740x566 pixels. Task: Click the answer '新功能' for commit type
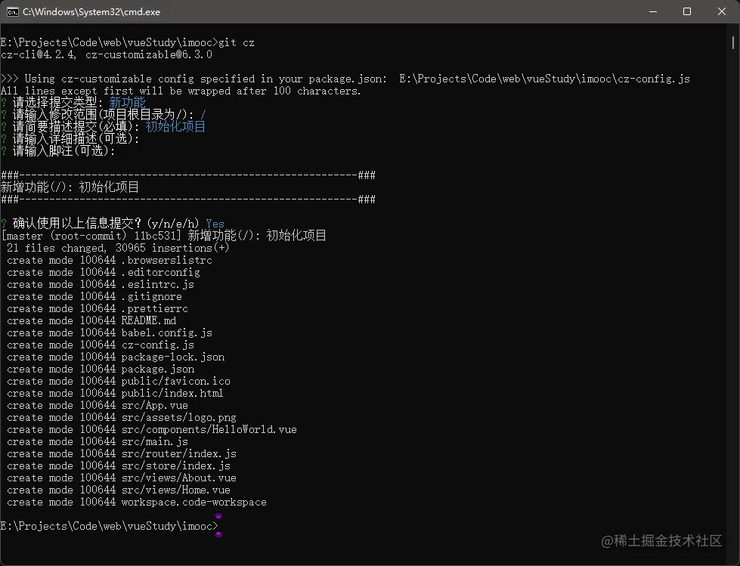tap(128, 102)
